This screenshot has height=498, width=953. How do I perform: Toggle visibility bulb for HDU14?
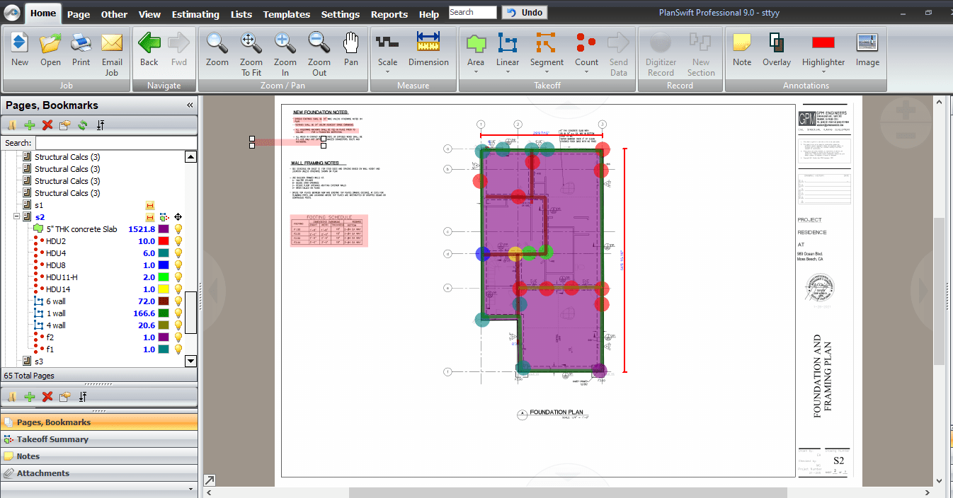178,289
